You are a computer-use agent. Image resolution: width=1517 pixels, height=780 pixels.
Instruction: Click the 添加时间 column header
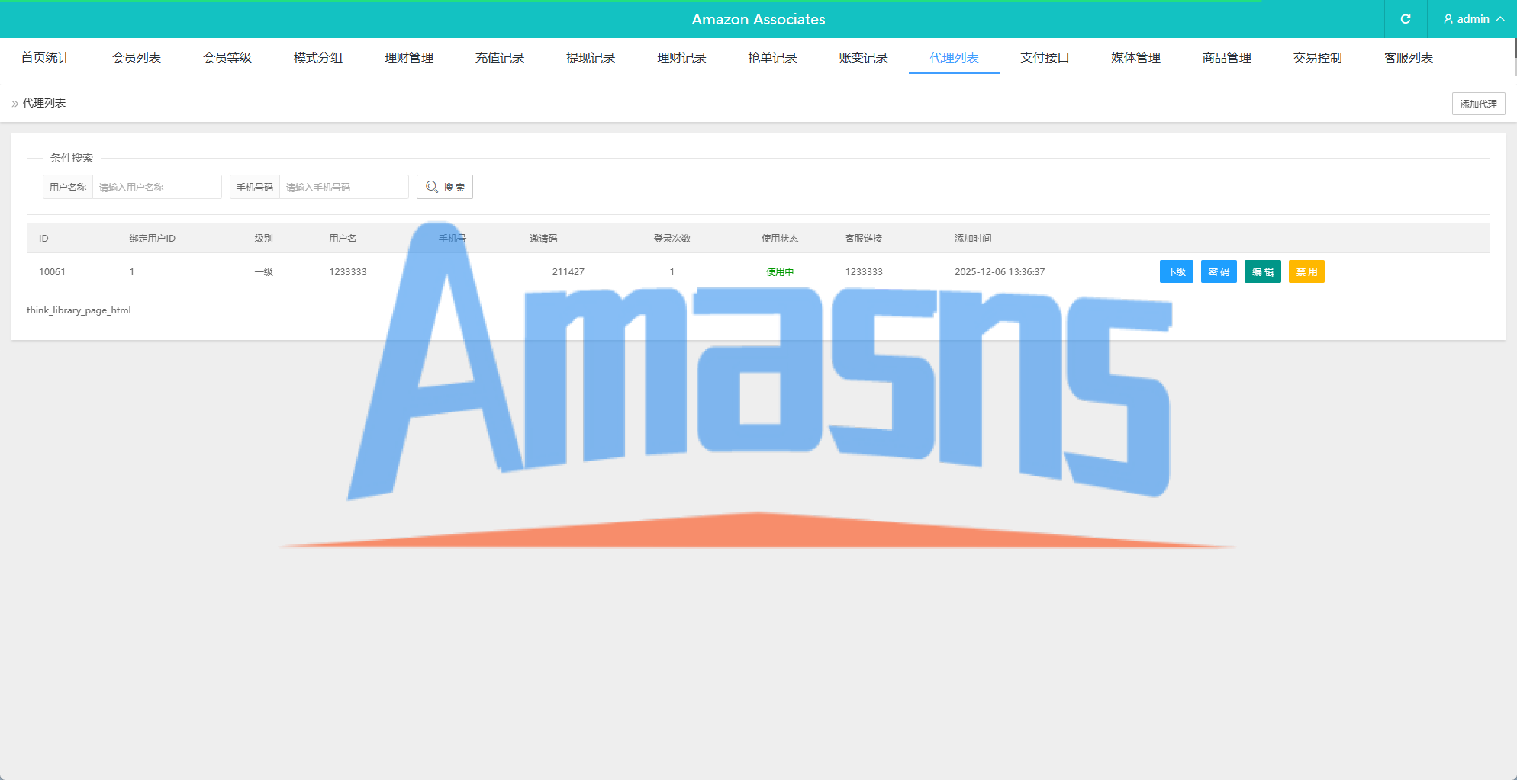tap(973, 239)
